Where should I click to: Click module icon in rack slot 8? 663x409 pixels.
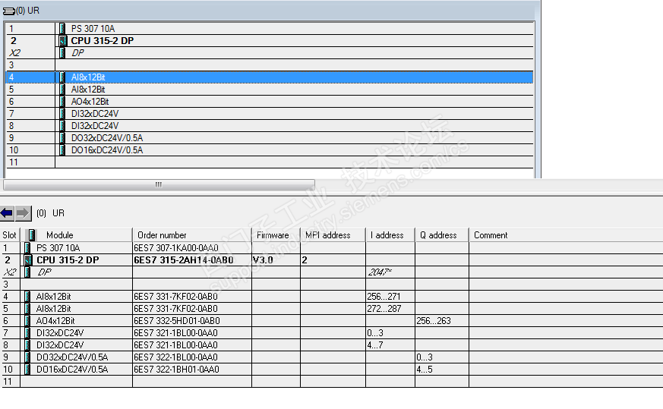62,125
